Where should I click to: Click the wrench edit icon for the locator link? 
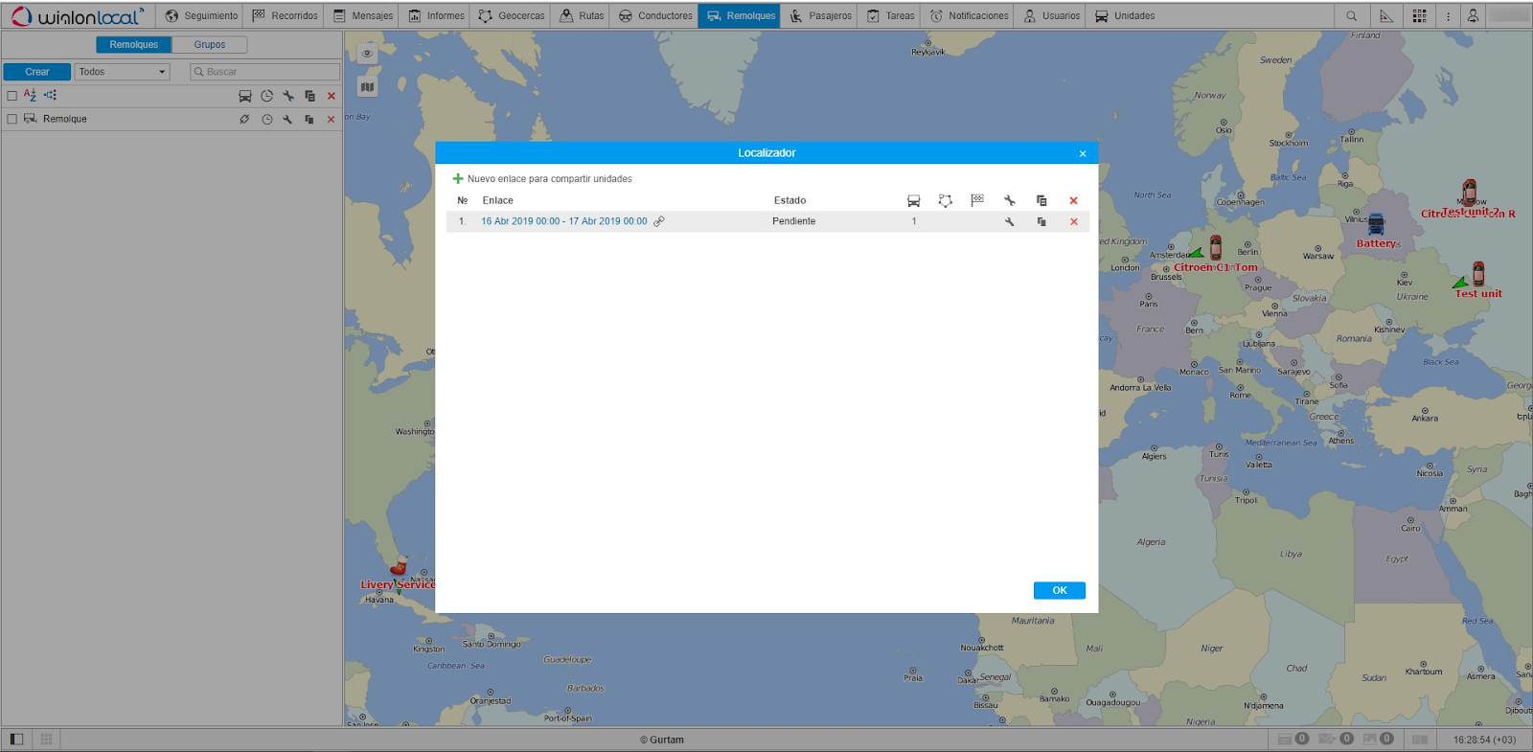coord(1009,221)
